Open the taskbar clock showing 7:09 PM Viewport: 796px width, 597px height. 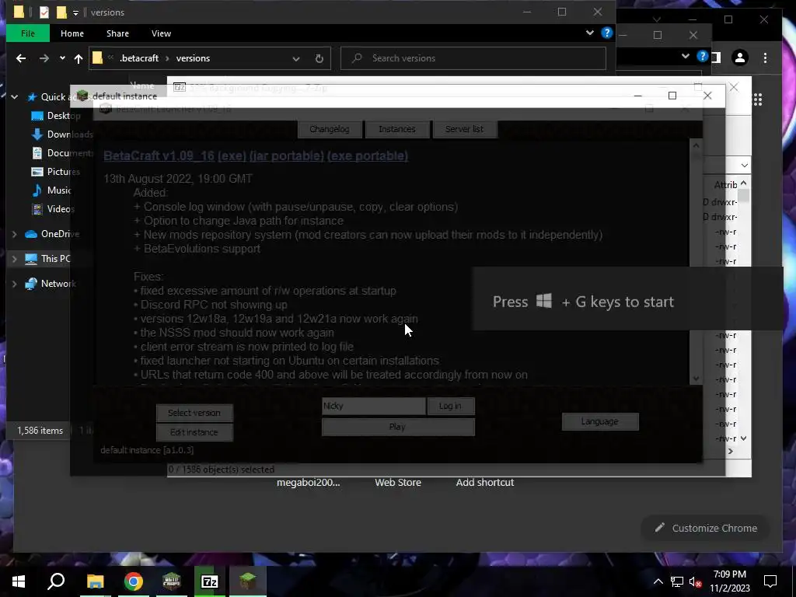click(729, 581)
